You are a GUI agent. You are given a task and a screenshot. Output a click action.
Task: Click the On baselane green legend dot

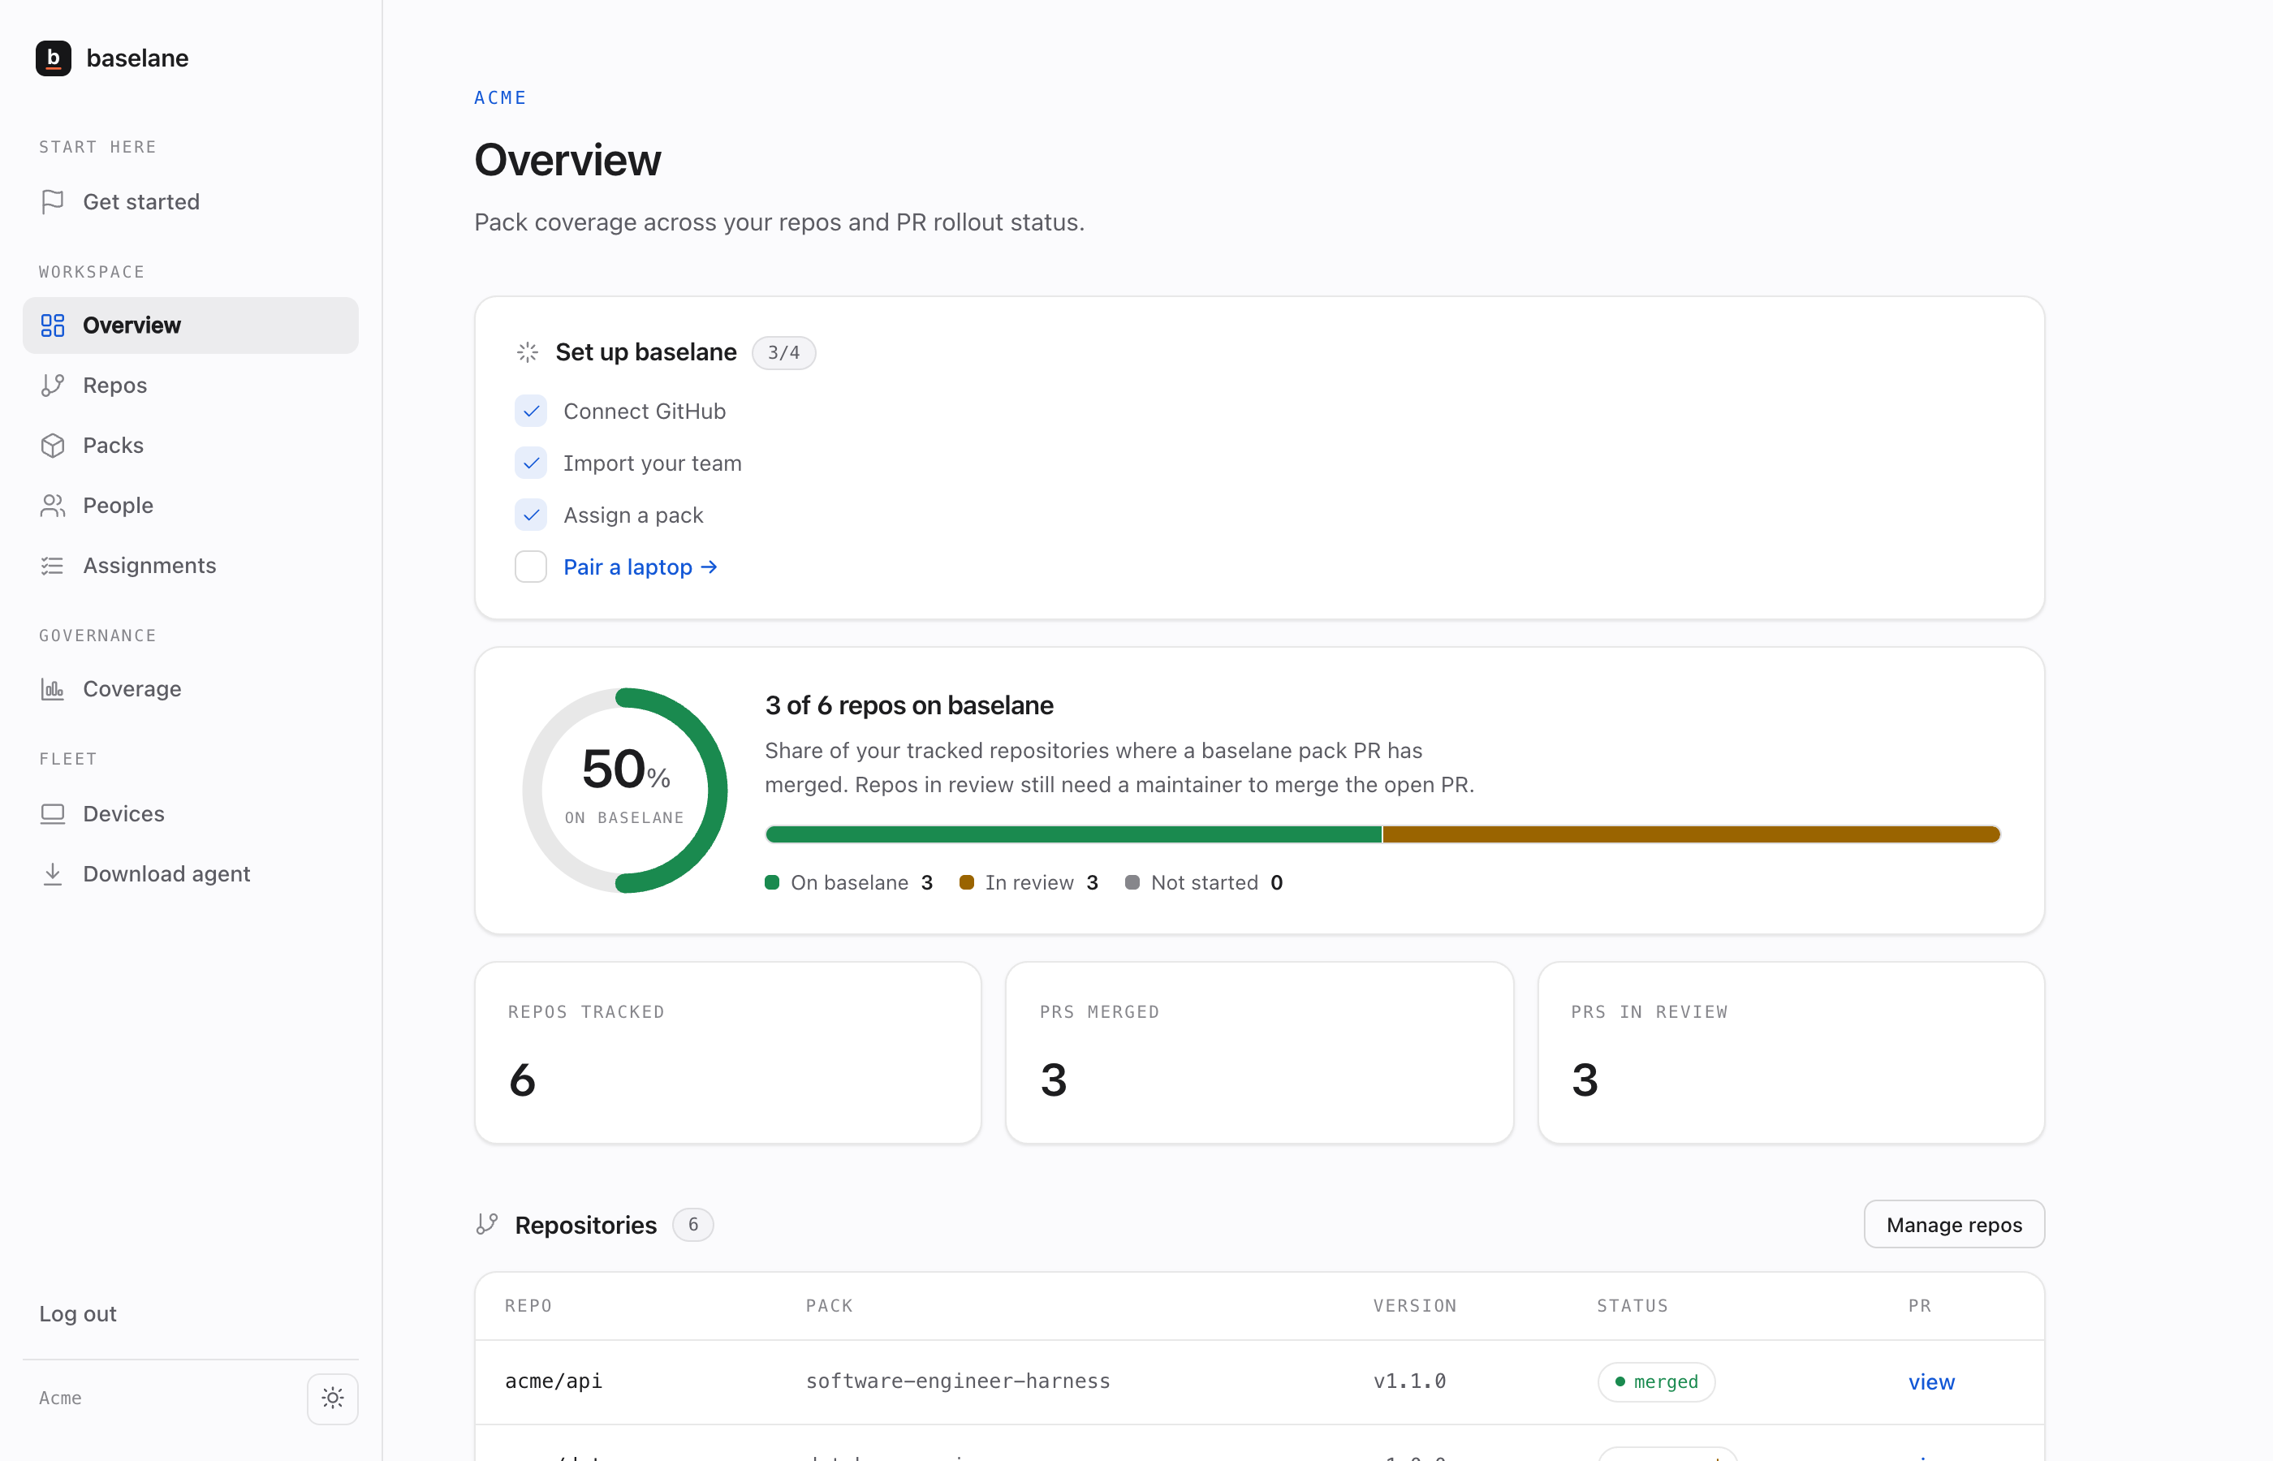pyautogui.click(x=772, y=882)
